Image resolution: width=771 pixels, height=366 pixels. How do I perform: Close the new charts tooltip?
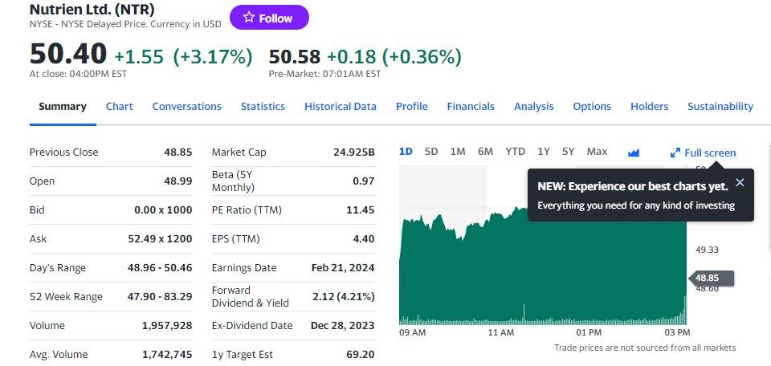(740, 182)
